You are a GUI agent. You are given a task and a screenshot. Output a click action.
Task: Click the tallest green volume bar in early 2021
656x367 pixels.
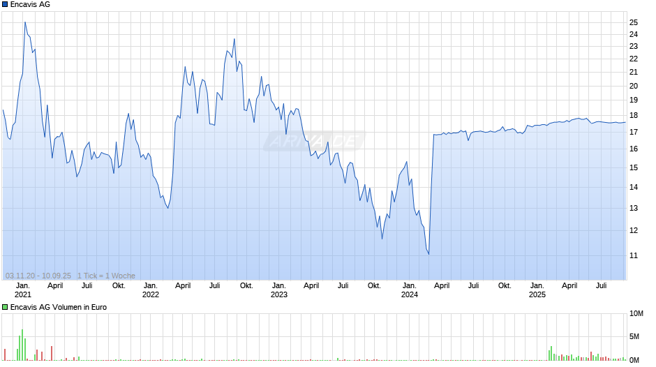(22, 345)
